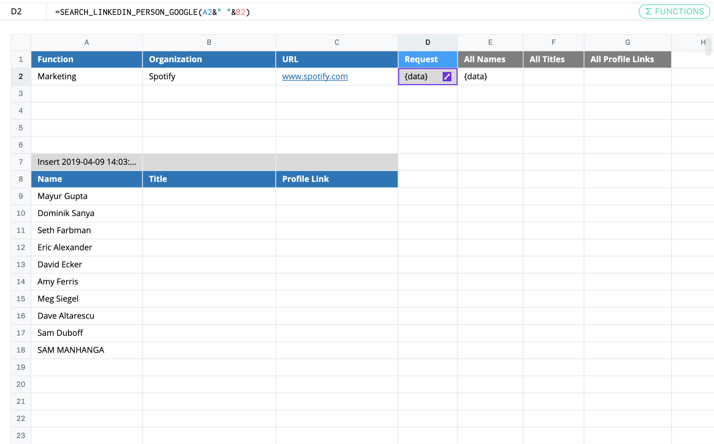Click the All Profile Links header cell

pyautogui.click(x=627, y=59)
